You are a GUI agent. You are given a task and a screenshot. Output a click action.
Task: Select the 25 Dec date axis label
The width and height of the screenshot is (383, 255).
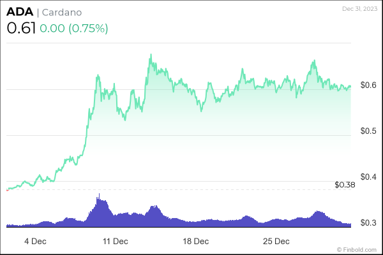coord(277,242)
